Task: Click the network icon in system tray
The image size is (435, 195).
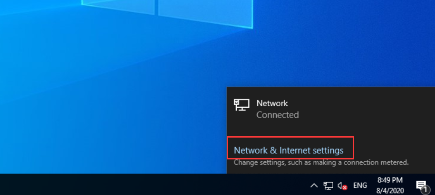Action: coord(328,186)
